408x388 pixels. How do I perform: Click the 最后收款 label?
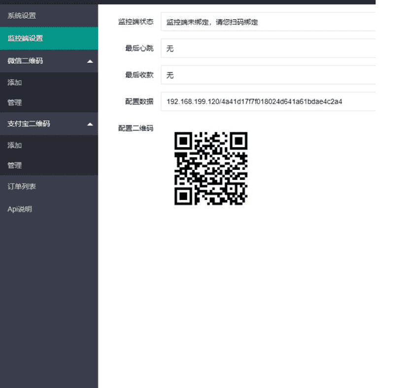point(139,75)
